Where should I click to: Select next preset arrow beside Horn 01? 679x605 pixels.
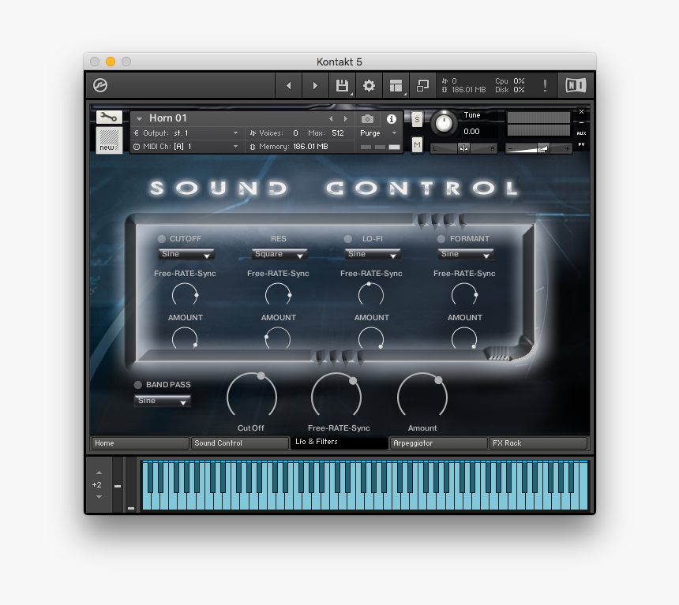point(346,118)
